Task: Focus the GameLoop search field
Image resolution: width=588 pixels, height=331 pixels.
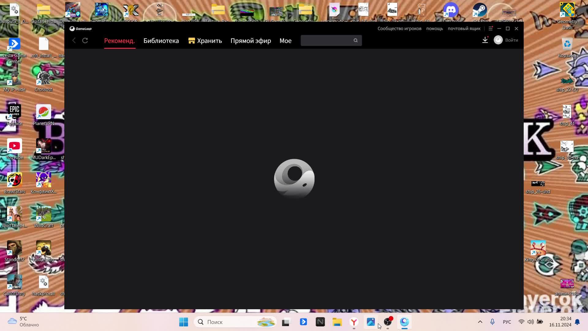Action: (326, 40)
